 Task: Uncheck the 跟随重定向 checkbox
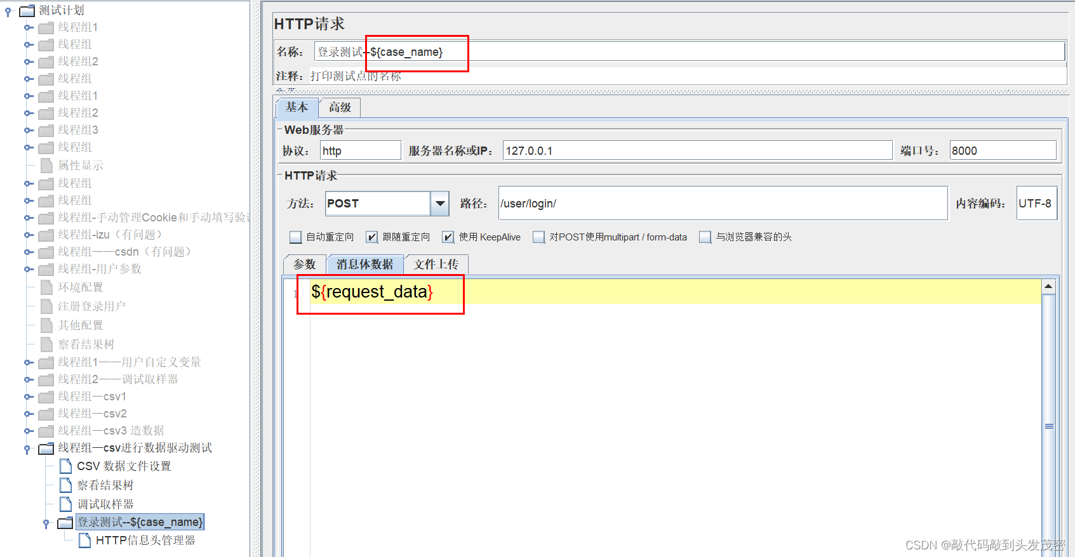(371, 237)
